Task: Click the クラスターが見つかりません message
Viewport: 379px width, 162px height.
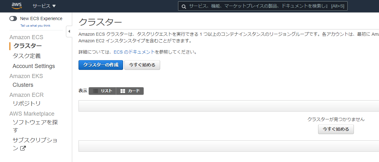Action: (x=336, y=119)
